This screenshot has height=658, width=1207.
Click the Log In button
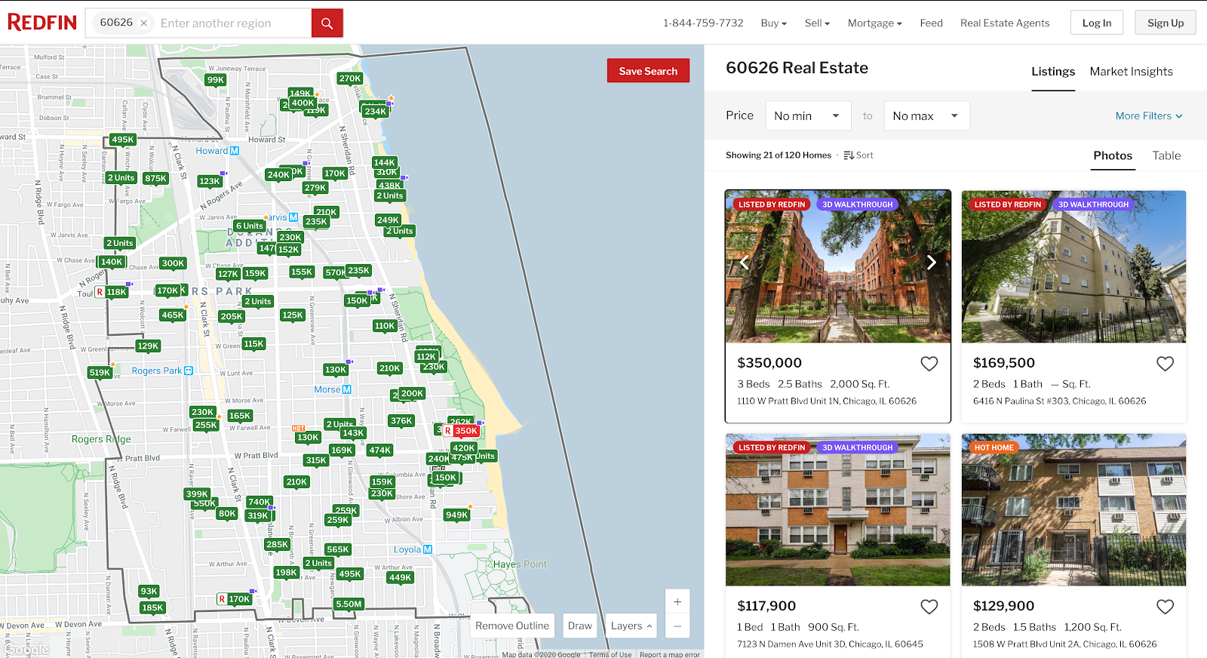pos(1096,23)
